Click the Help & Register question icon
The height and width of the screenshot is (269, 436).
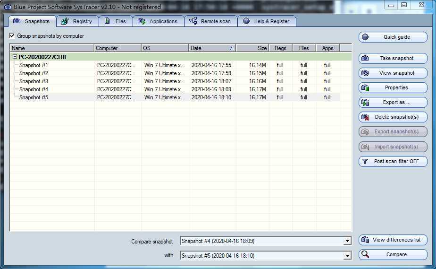click(x=246, y=21)
